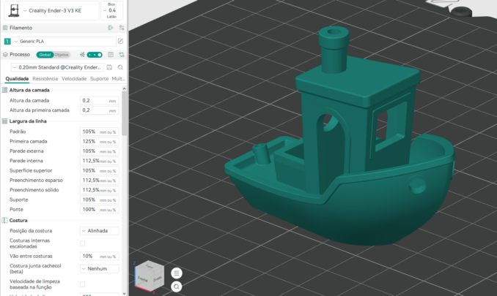
Task: Click the gear-like icon left of advanced toggle
Action: [x=82, y=55]
